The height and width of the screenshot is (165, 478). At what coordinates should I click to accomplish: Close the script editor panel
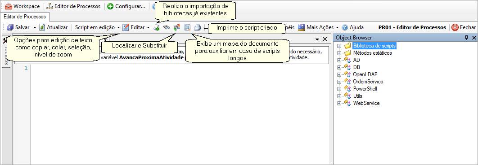(325, 39)
